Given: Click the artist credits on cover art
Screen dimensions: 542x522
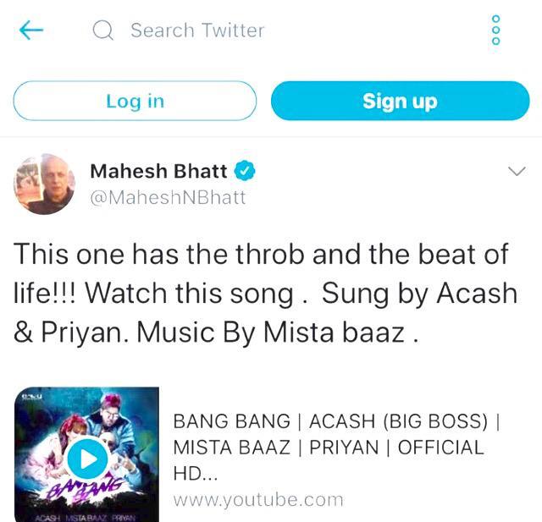Looking at the screenshot, I should click(x=86, y=518).
